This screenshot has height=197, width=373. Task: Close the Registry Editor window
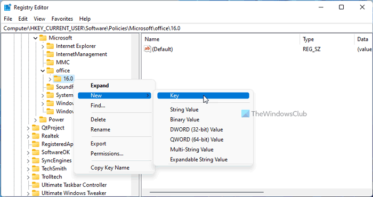pos(362,7)
